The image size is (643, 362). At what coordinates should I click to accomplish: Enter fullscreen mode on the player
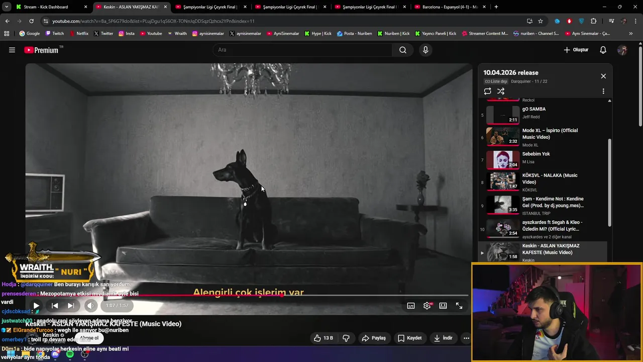click(x=459, y=306)
